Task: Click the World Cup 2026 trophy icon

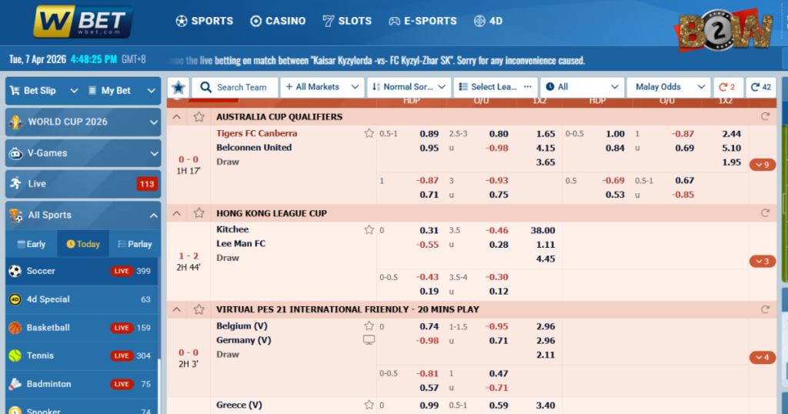Action: pos(15,122)
